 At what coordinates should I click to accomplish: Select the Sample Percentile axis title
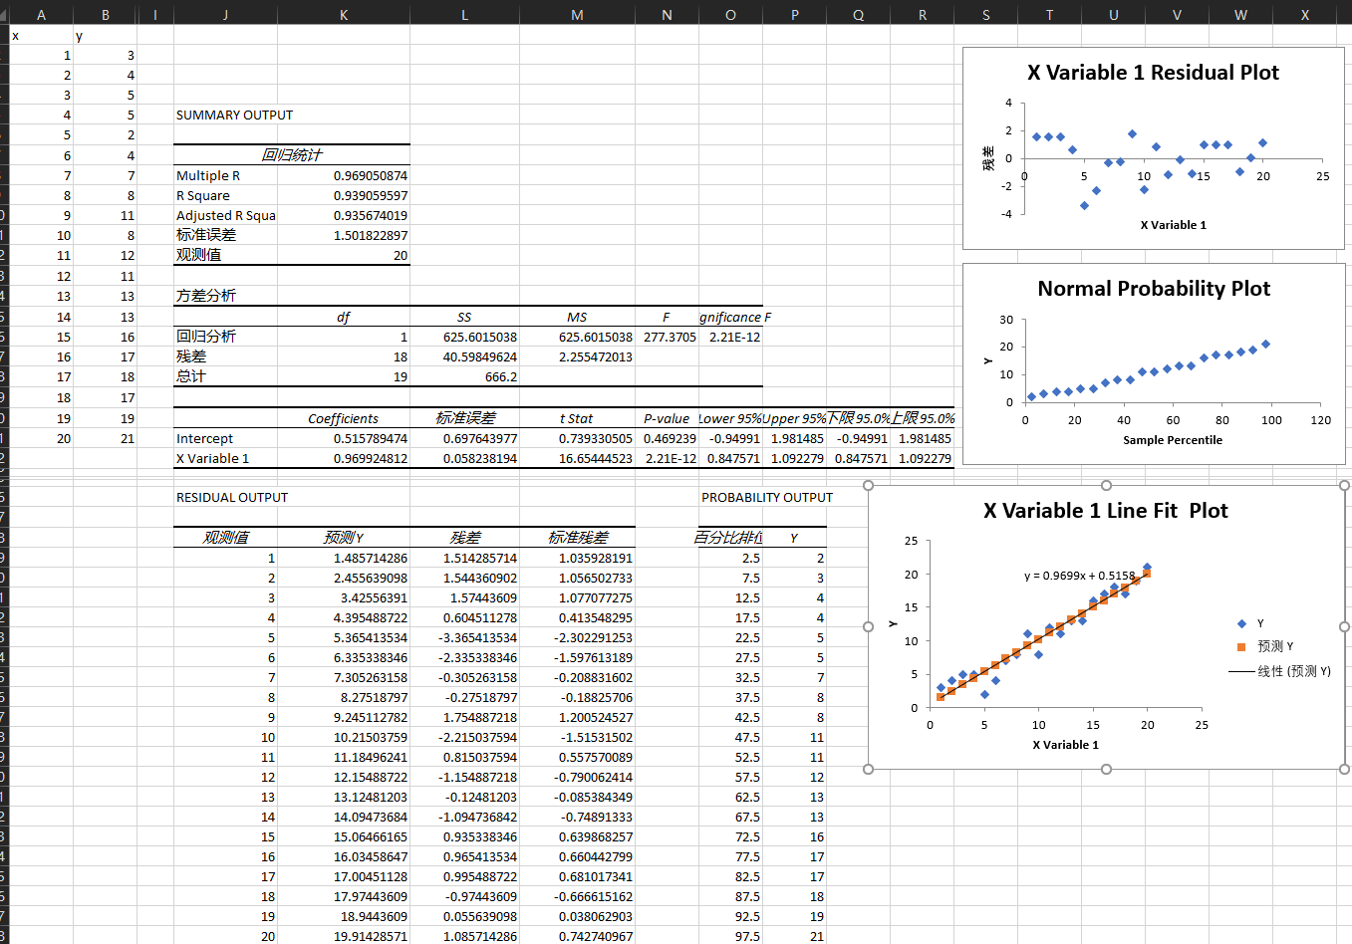coord(1173,440)
